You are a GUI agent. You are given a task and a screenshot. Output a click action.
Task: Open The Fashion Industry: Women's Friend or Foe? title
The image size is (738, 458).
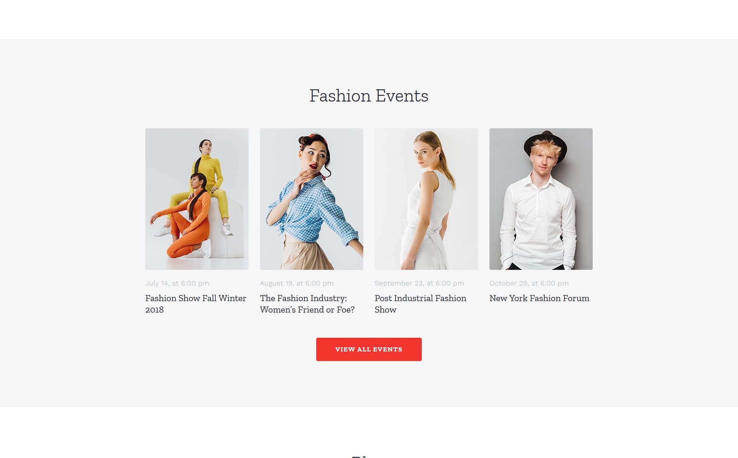click(x=307, y=304)
